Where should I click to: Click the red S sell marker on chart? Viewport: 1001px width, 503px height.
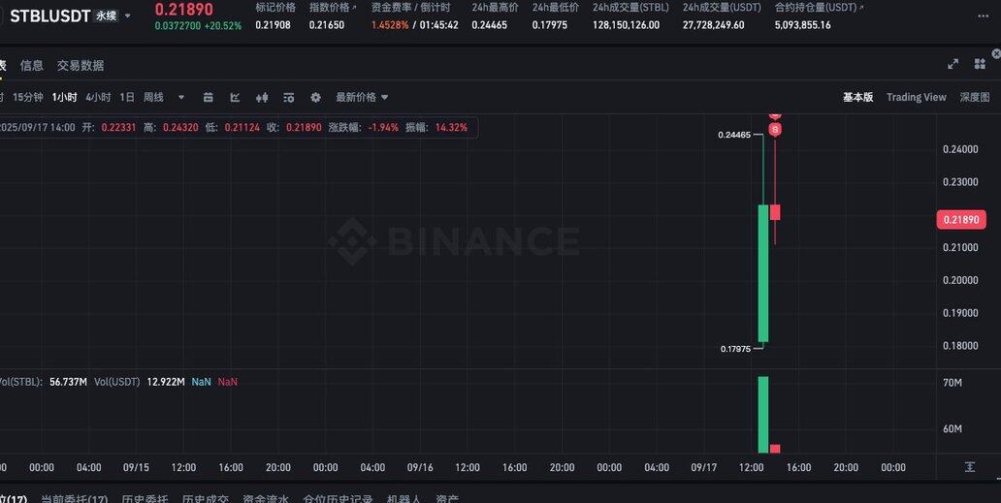point(775,130)
